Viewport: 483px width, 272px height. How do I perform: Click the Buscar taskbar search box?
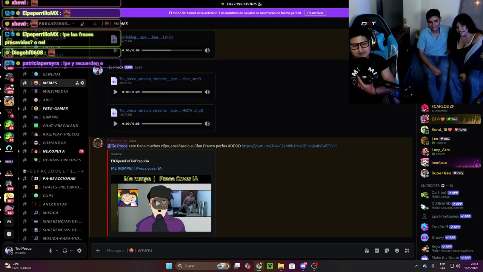(x=203, y=266)
